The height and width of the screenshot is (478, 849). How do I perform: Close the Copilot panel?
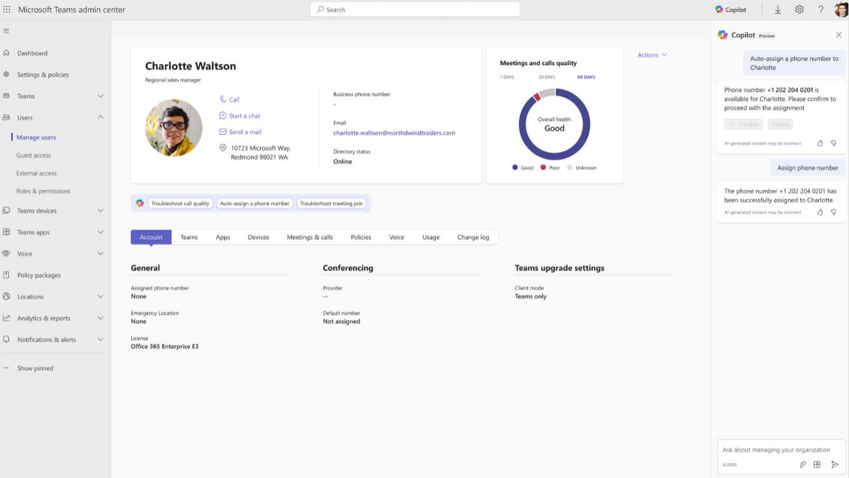click(839, 35)
